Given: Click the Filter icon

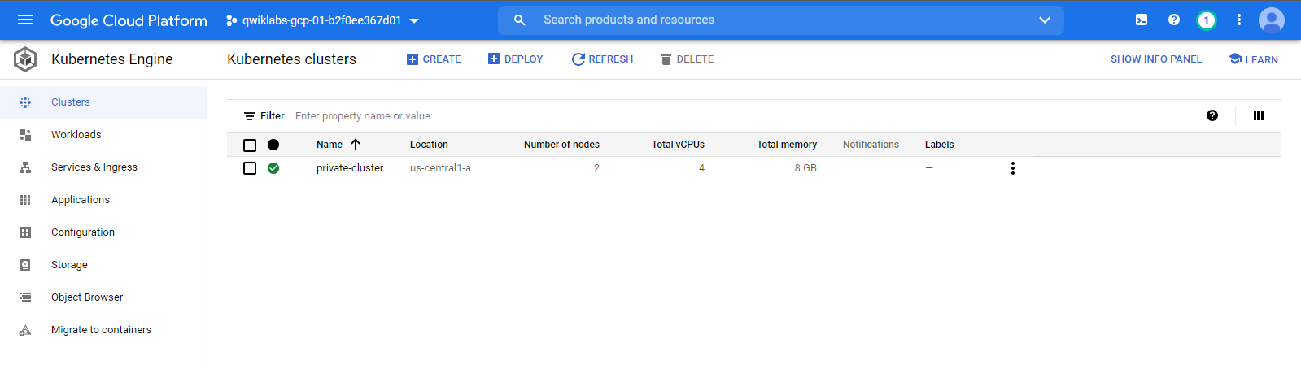Looking at the screenshot, I should [x=250, y=116].
